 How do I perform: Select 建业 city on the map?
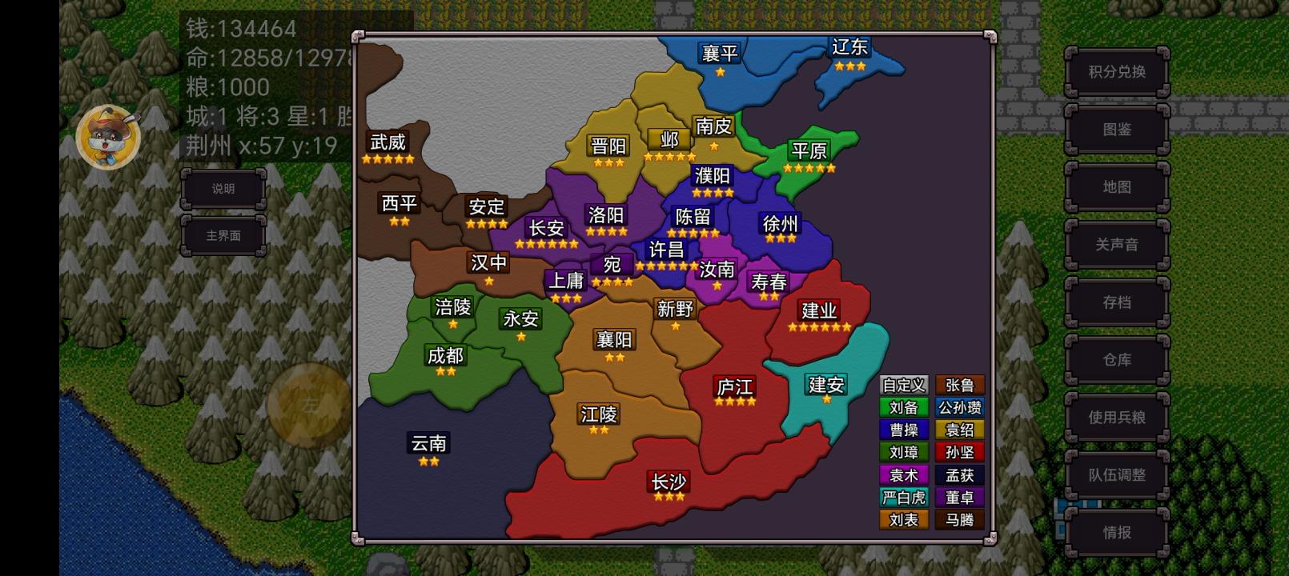coord(819,310)
